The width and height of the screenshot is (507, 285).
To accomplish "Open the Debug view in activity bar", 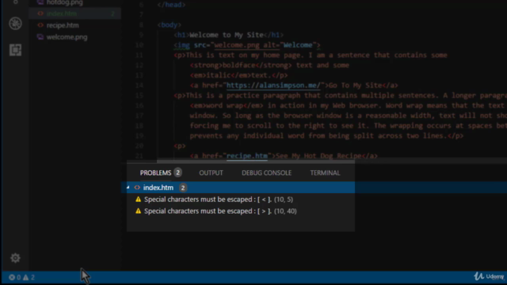I will [15, 23].
